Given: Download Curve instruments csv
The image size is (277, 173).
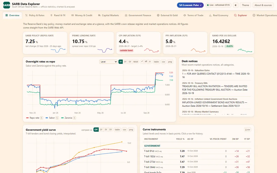Looking at the screenshot, I should pos(248,129).
